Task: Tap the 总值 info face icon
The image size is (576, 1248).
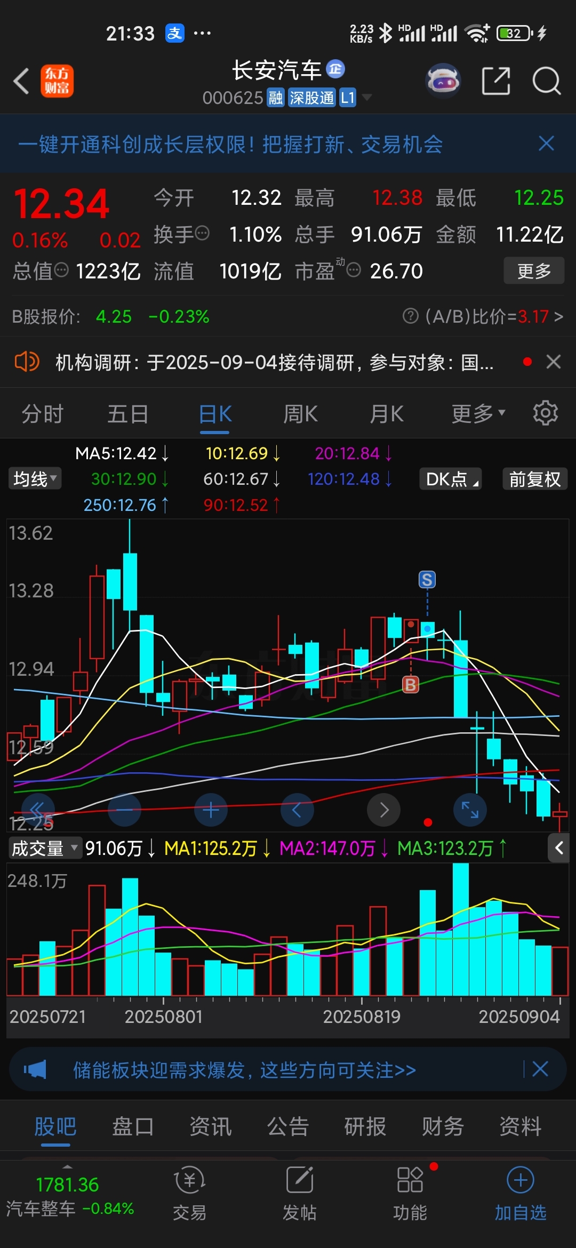Action: (x=61, y=270)
